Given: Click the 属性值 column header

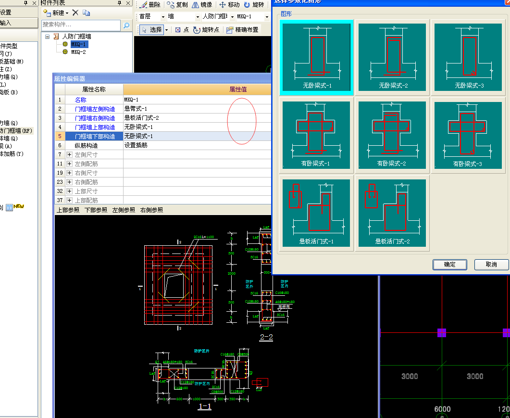Looking at the screenshot, I should click(x=197, y=89).
